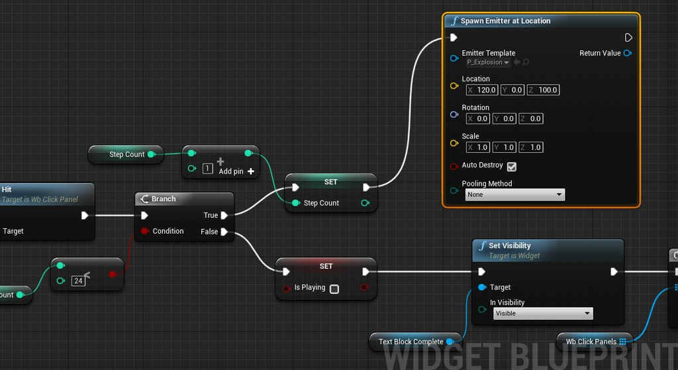
Task: Click Spawn Emitter input execution pin
Action: click(x=453, y=38)
